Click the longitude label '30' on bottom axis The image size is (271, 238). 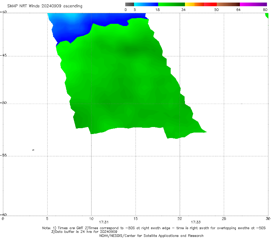point(268,219)
